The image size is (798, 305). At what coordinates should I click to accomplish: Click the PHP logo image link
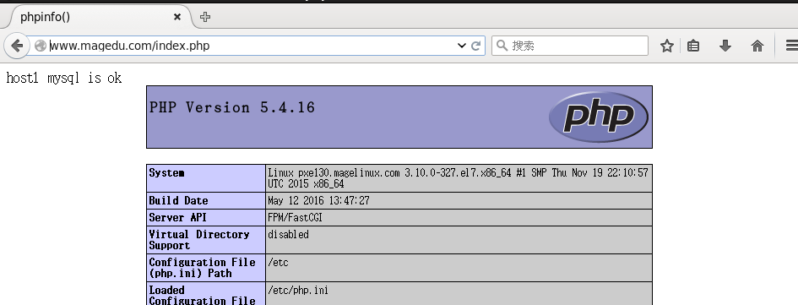599,117
